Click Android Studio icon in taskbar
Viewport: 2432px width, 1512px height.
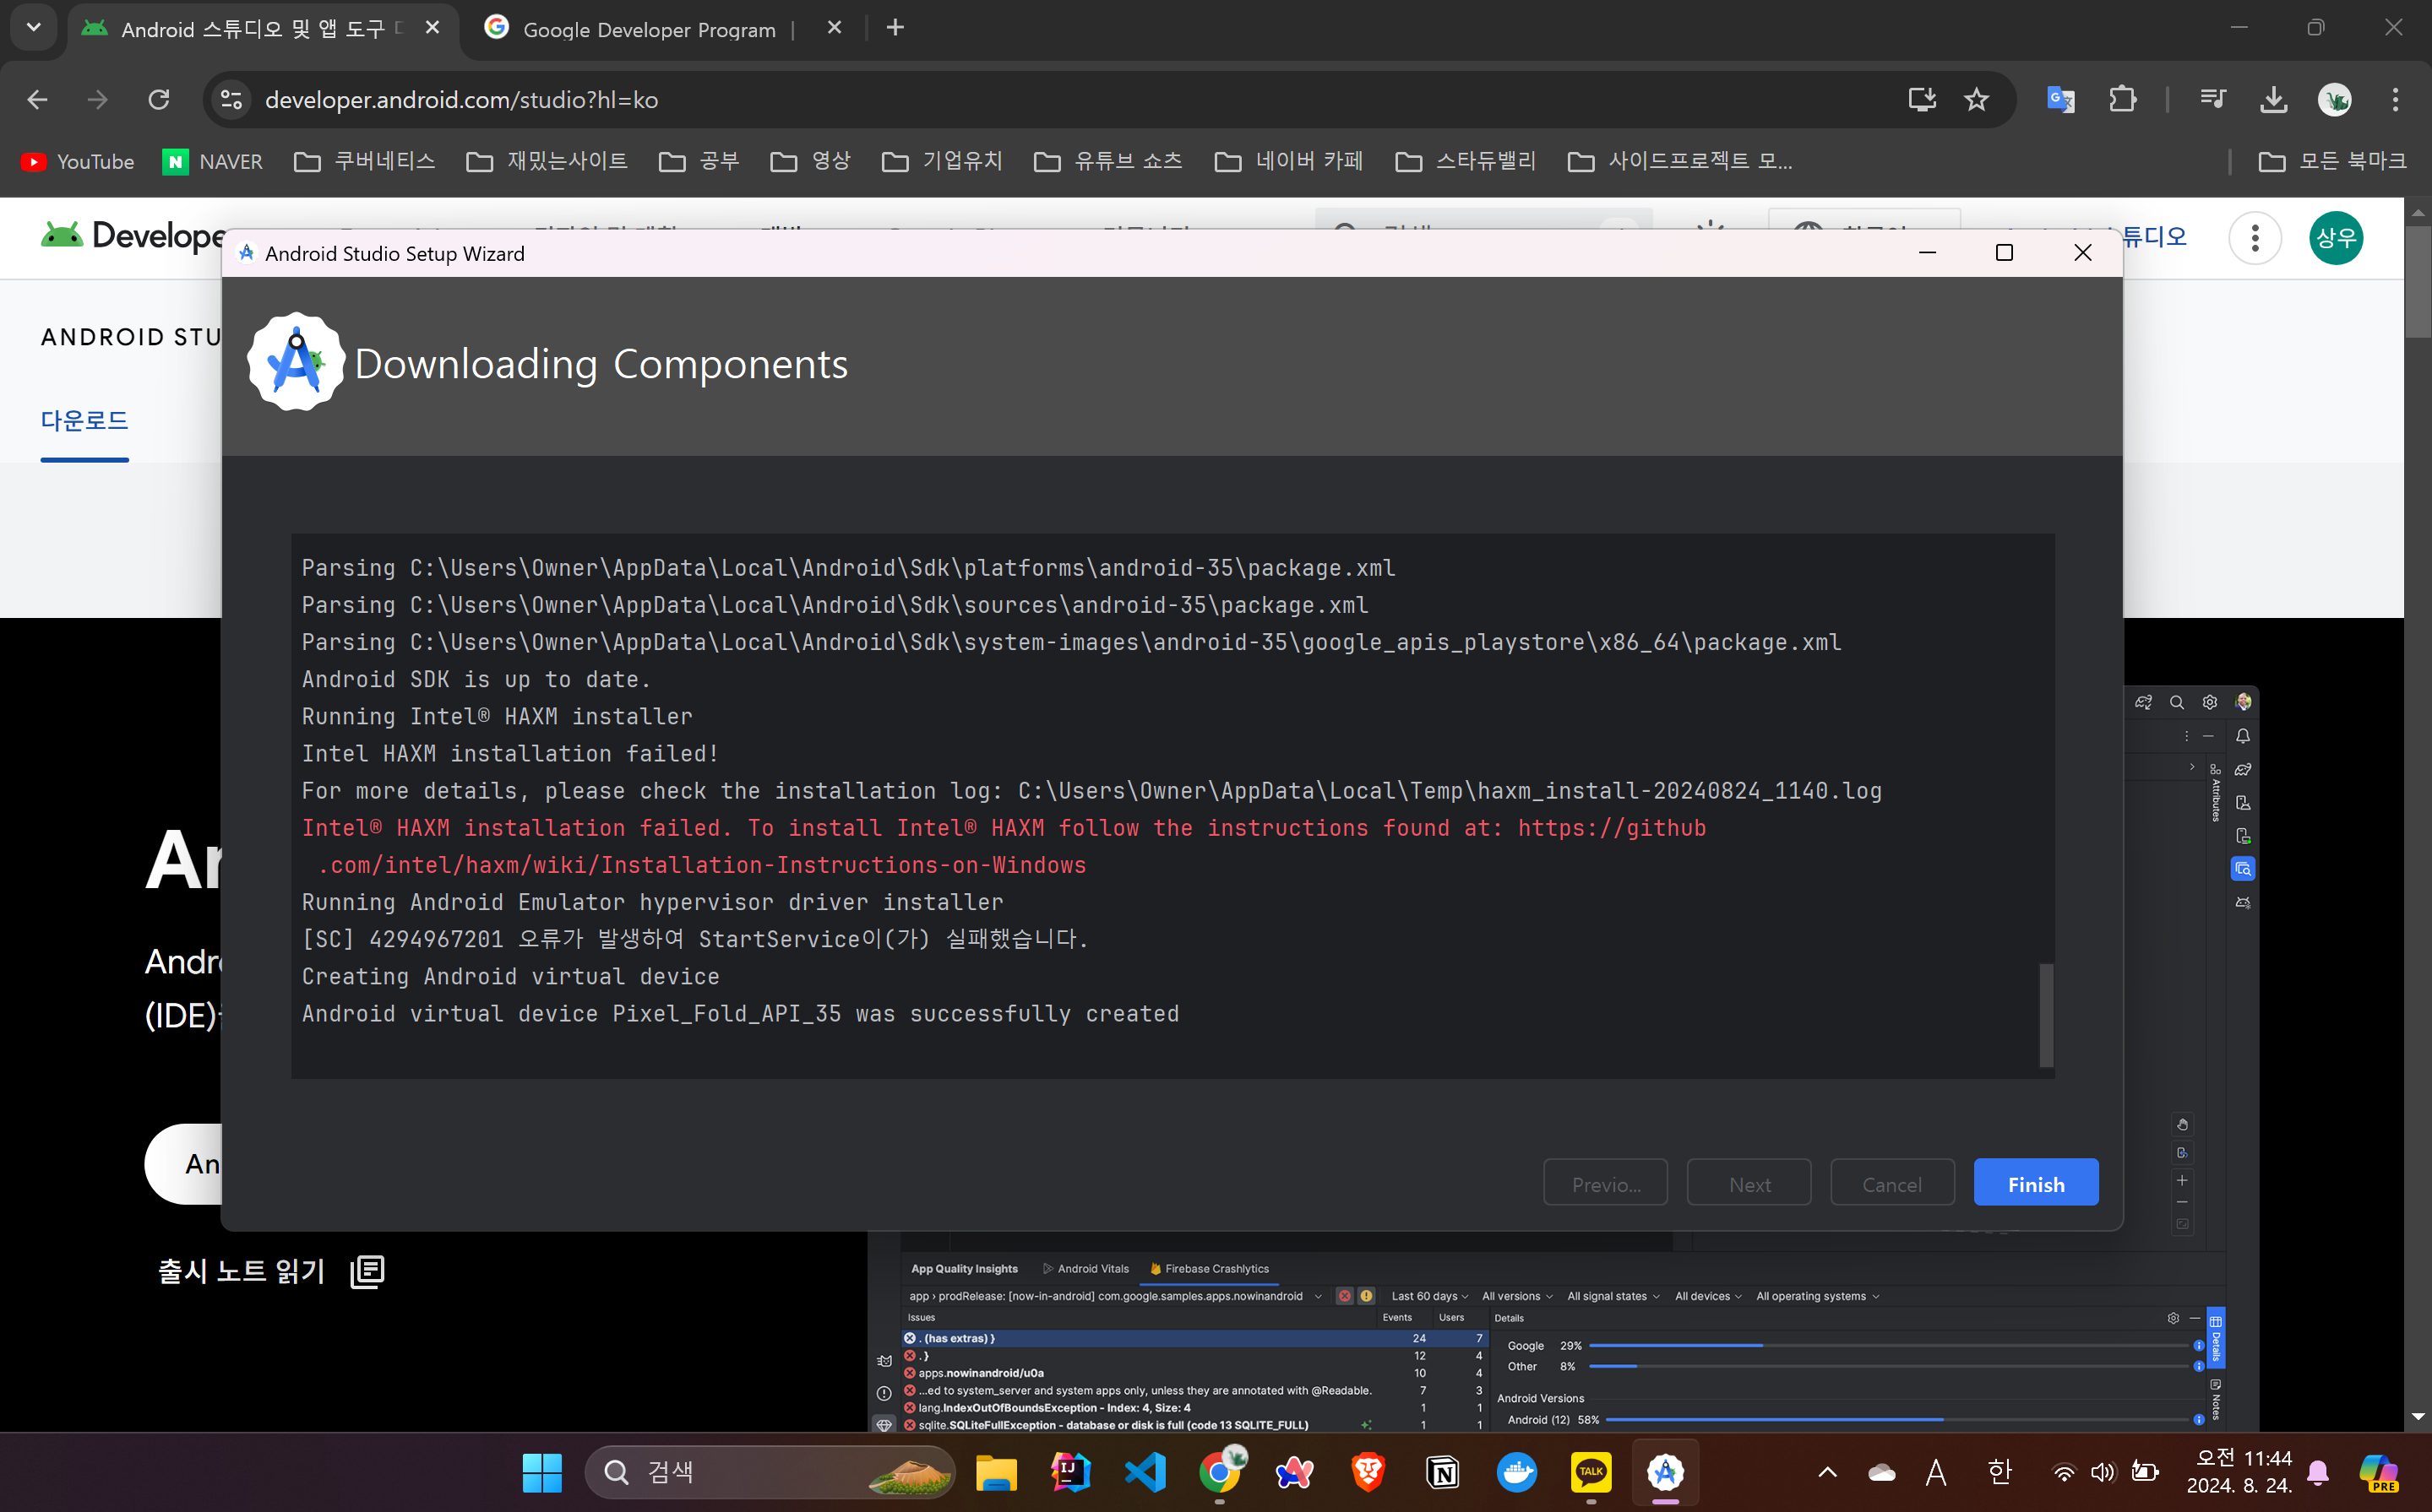click(x=1666, y=1472)
